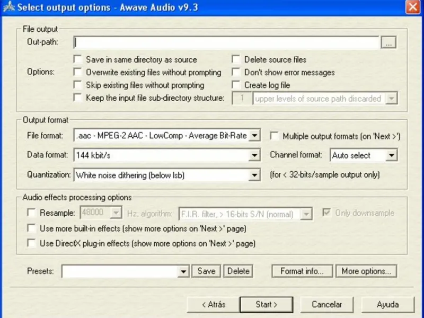Click the Cancelar button
This screenshot has width=424, height=318.
(326, 304)
